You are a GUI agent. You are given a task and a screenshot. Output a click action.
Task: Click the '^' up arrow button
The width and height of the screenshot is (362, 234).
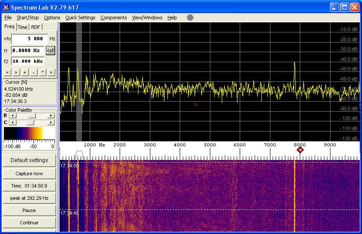click(43, 72)
